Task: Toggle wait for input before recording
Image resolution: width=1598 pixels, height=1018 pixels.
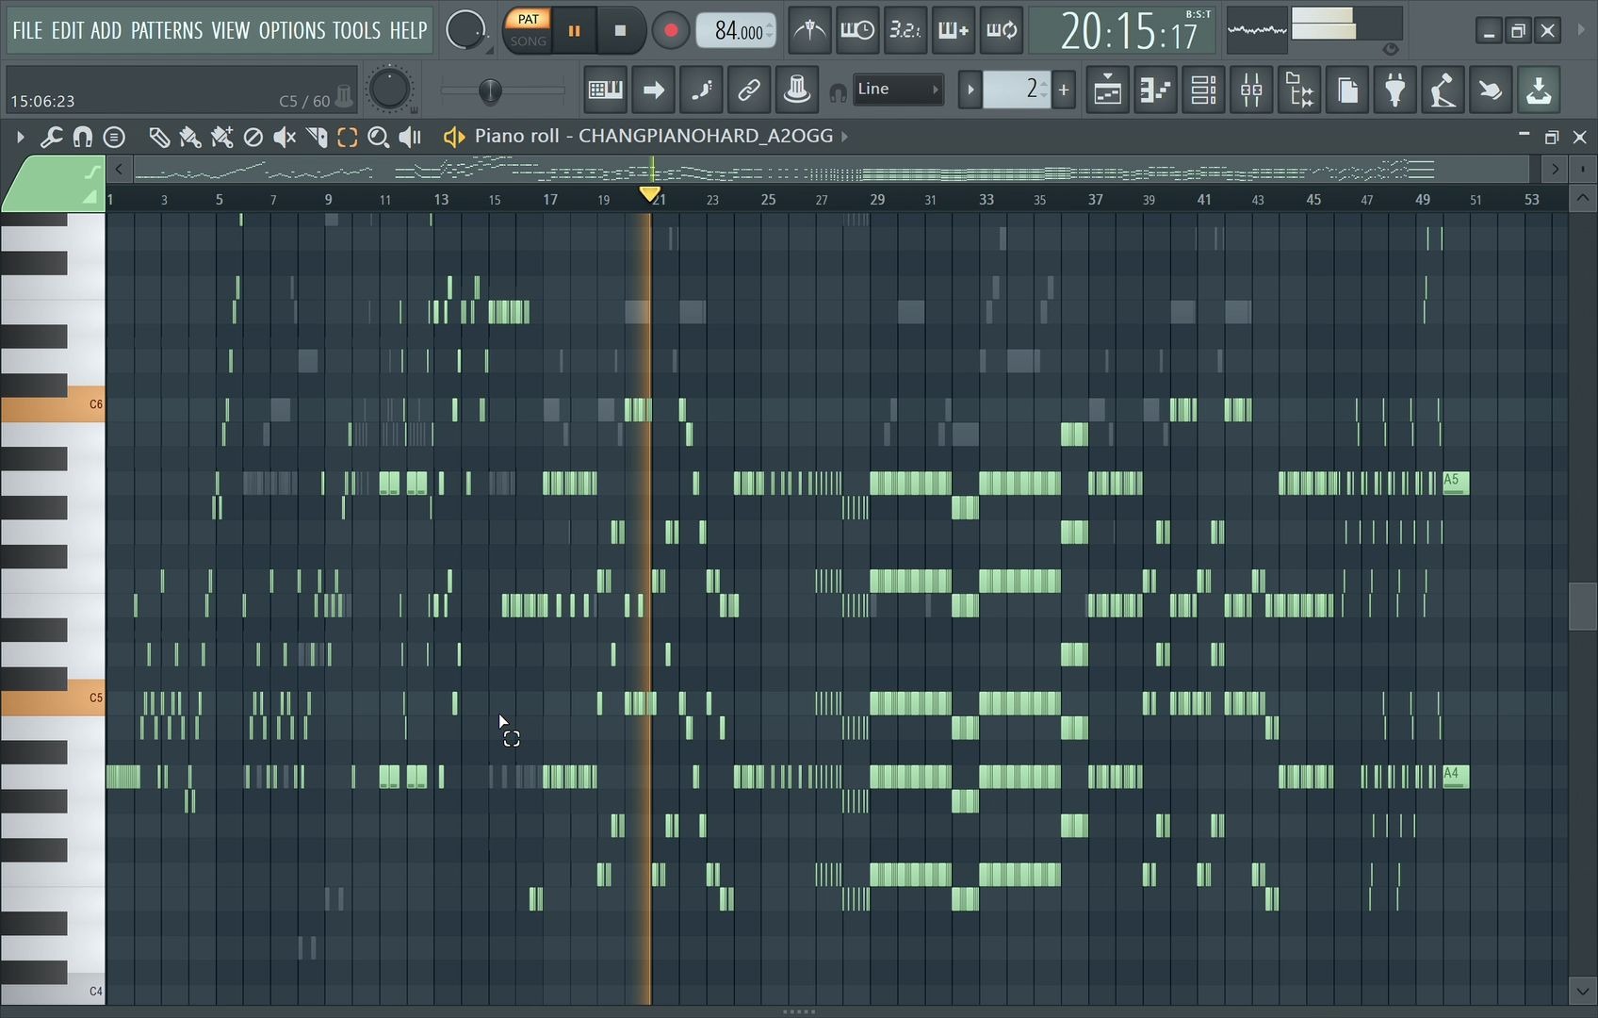Action: pos(857,30)
